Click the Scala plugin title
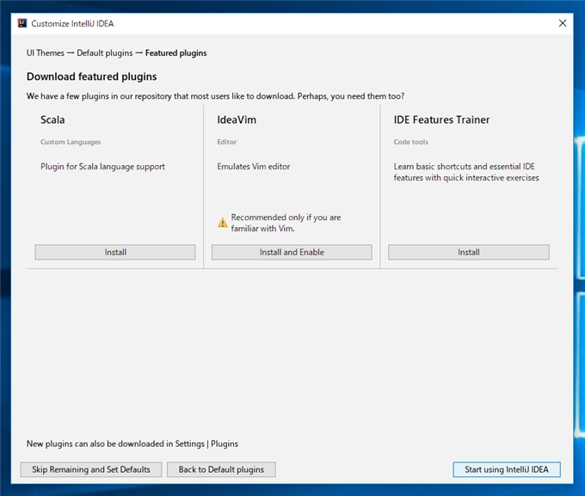 (52, 119)
